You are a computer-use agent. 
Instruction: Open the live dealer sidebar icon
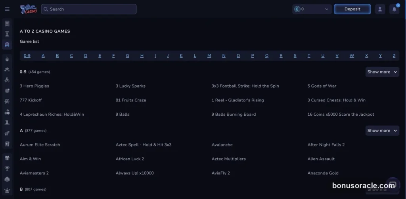(x=7, y=122)
